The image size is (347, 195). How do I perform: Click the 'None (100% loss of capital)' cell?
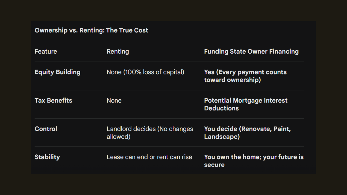pyautogui.click(x=145, y=72)
